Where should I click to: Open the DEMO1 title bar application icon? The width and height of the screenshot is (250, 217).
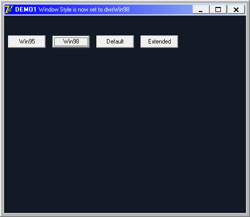(9, 9)
